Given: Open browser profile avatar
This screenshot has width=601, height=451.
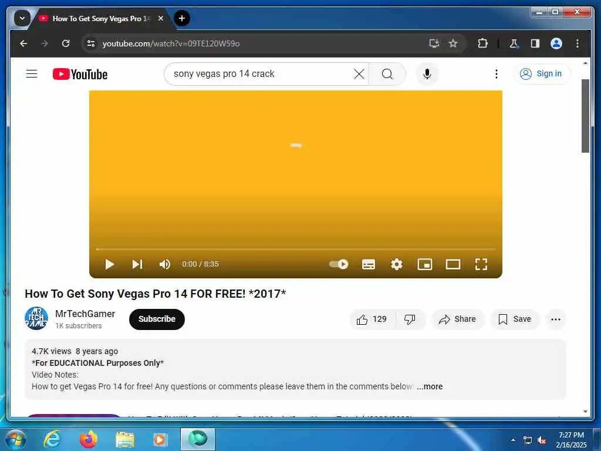Looking at the screenshot, I should (x=556, y=43).
